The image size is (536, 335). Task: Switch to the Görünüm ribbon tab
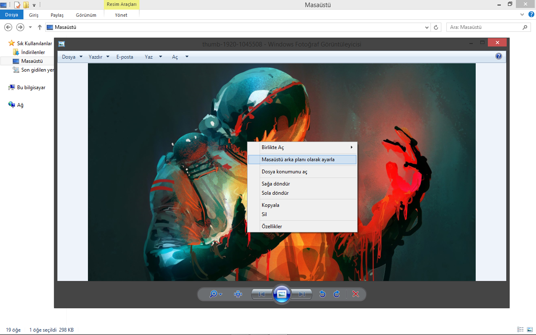pyautogui.click(x=87, y=15)
